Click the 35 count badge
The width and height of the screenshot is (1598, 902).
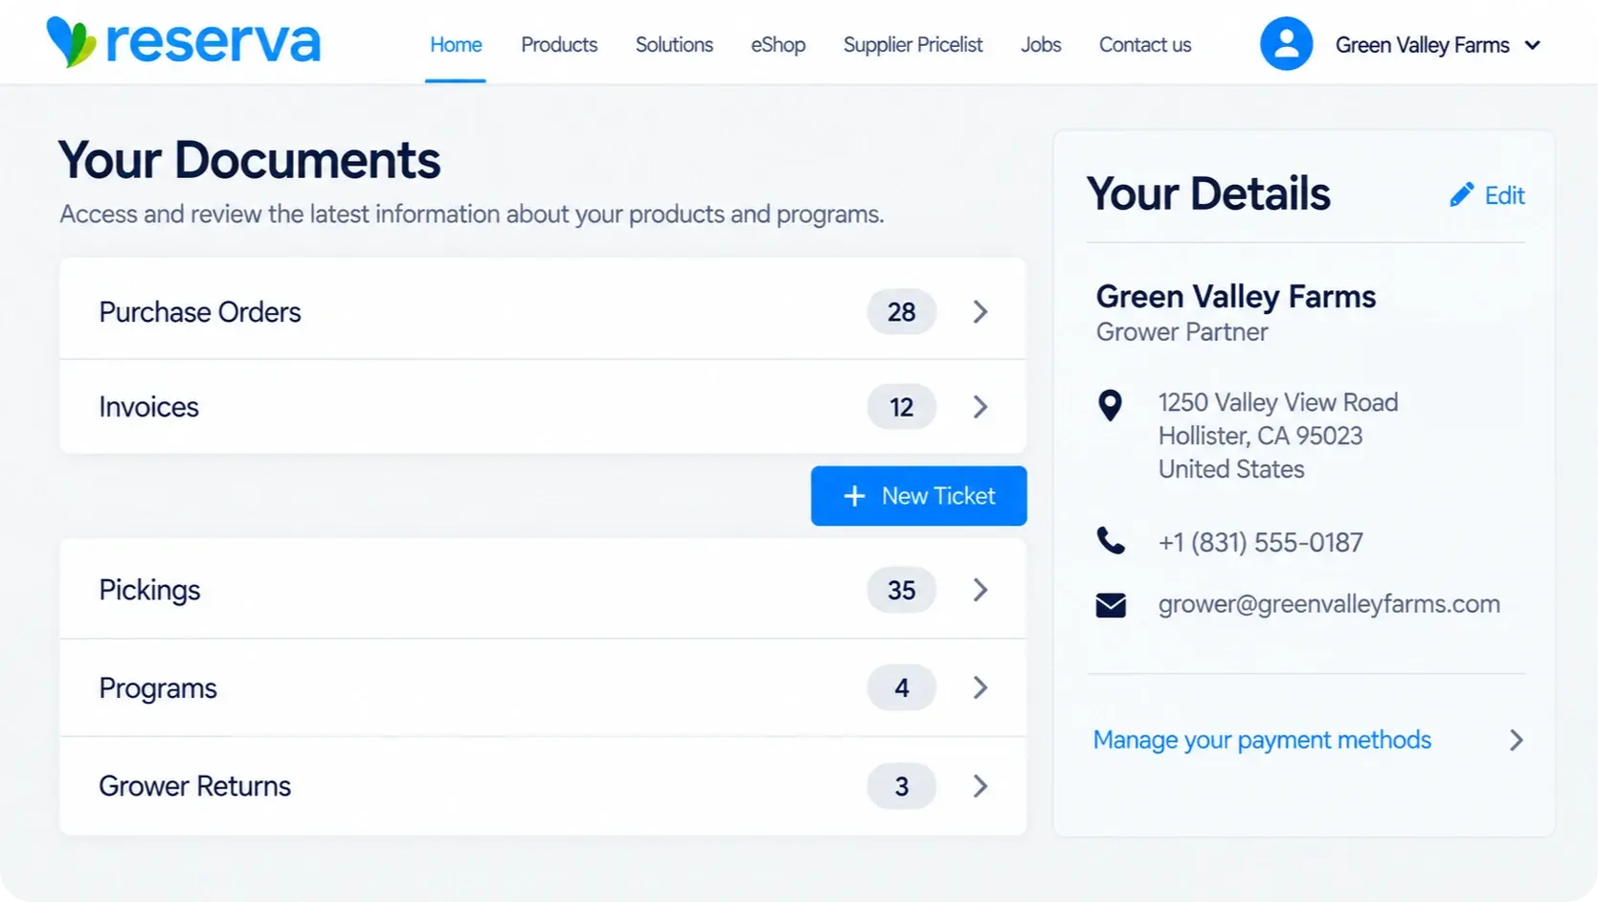pyautogui.click(x=901, y=590)
